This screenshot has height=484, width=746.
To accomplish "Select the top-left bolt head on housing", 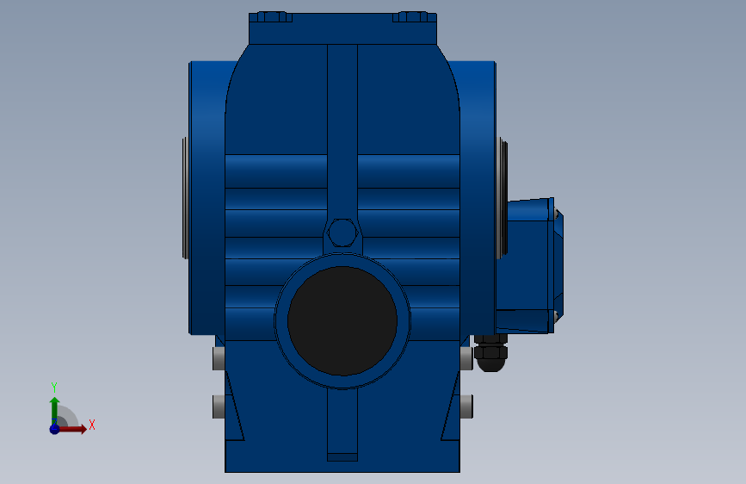I will [274, 17].
